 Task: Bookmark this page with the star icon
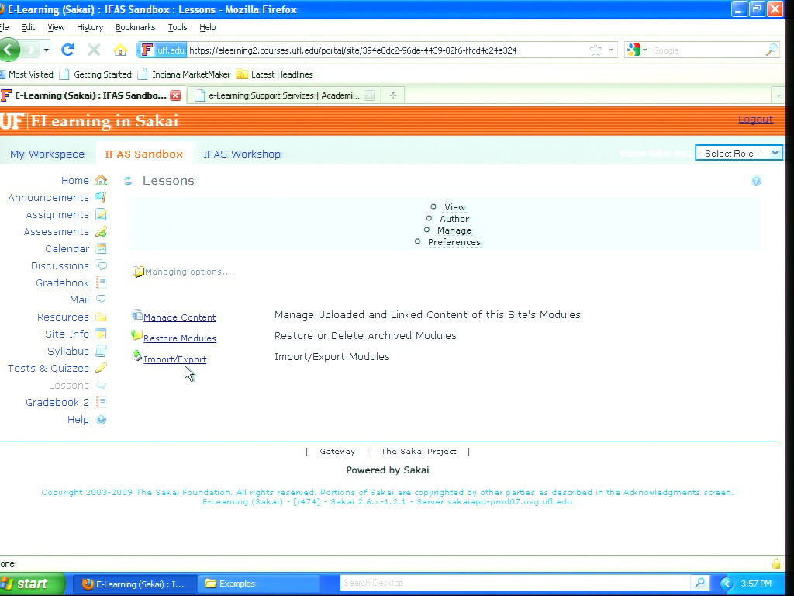coord(595,50)
